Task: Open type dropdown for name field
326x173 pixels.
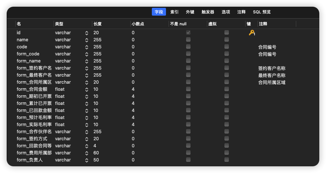Action: tap(87, 40)
